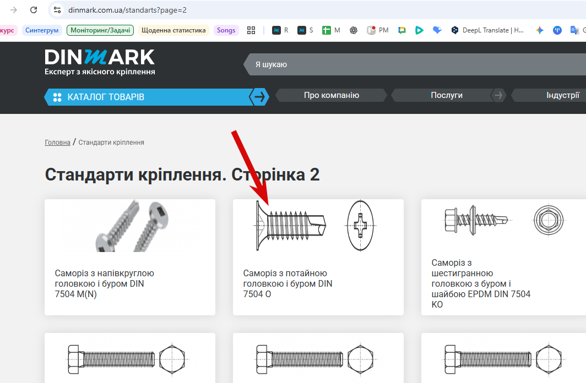Click the address bar URL dinmark.com.ua
Viewport: 586px width, 383px height.
(127, 10)
